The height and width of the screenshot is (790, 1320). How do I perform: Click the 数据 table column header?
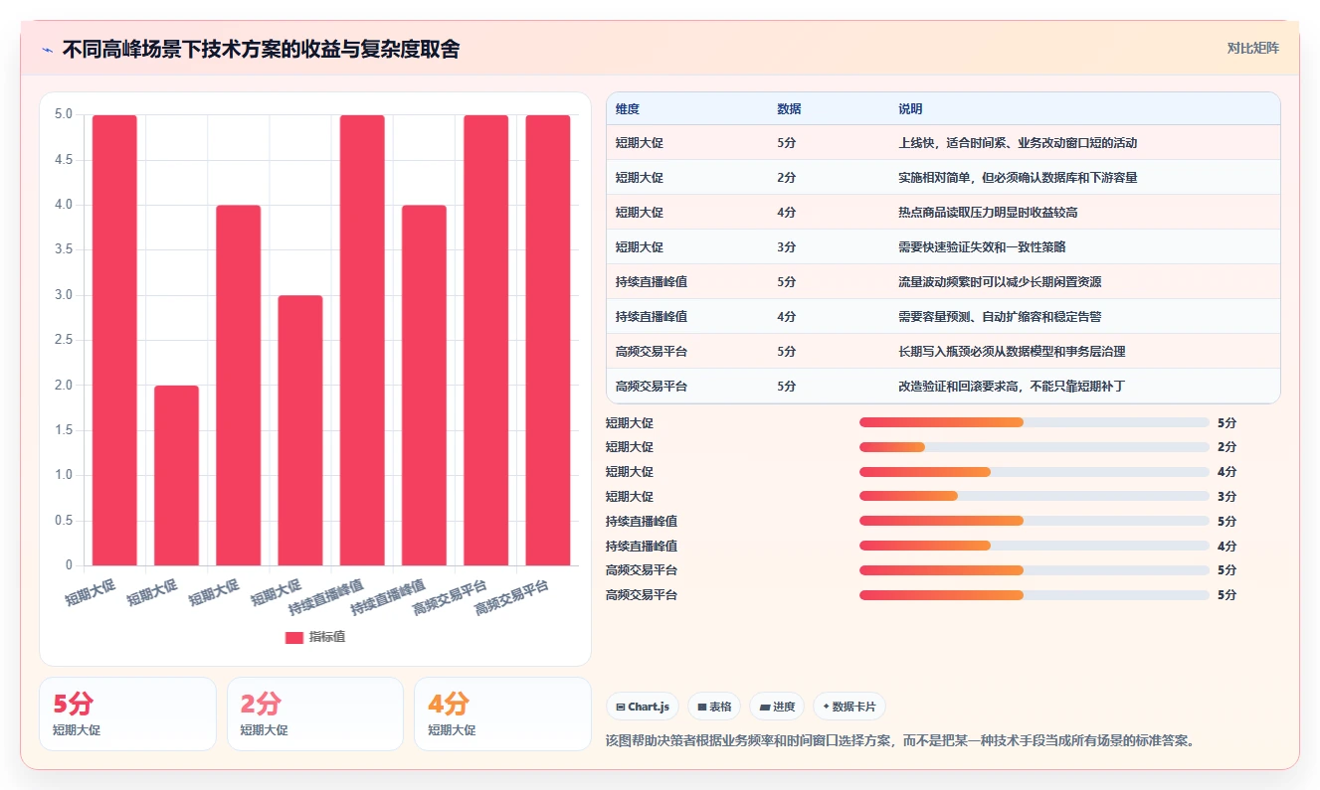[x=789, y=109]
